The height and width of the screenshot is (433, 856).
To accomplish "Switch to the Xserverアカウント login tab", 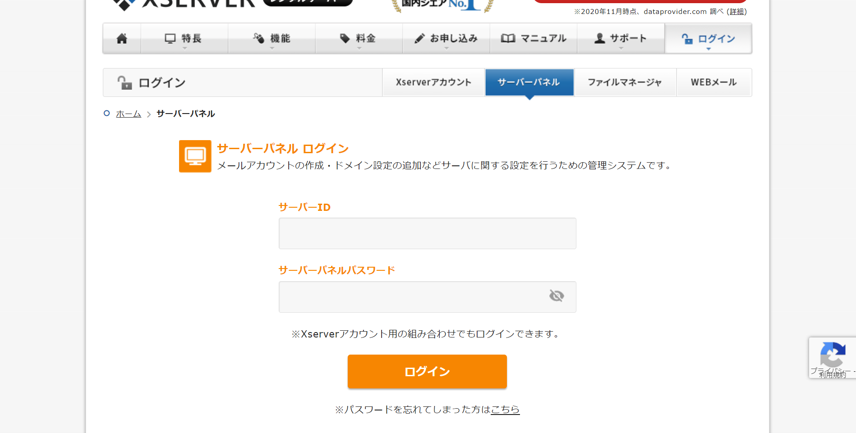I will tap(433, 82).
